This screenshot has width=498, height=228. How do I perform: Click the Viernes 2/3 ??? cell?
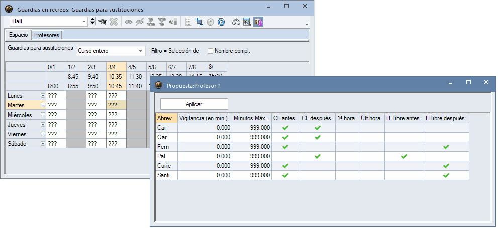tap(96, 134)
